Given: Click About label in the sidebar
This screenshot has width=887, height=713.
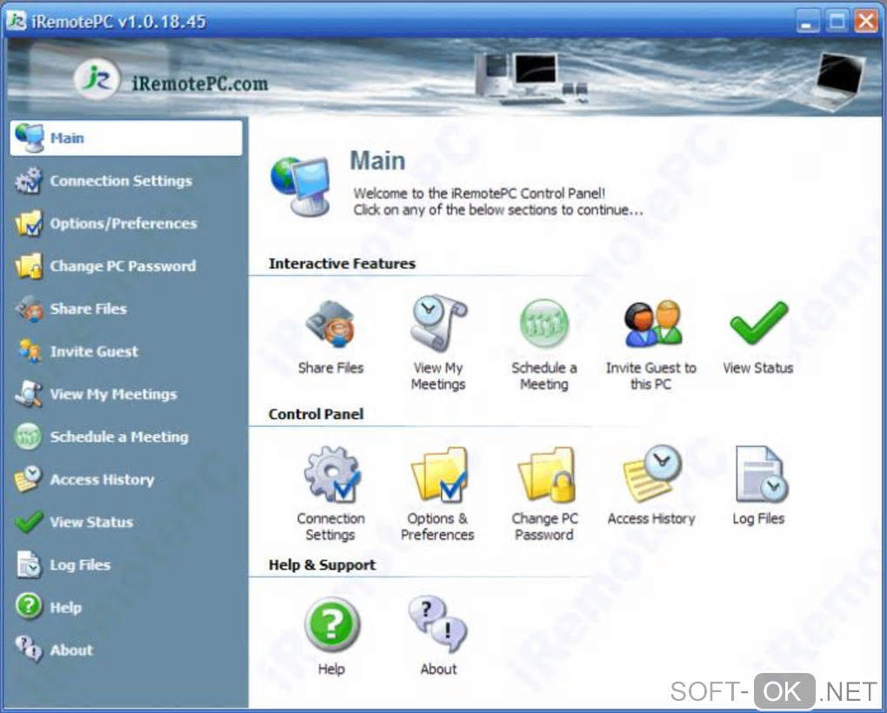Looking at the screenshot, I should [71, 650].
